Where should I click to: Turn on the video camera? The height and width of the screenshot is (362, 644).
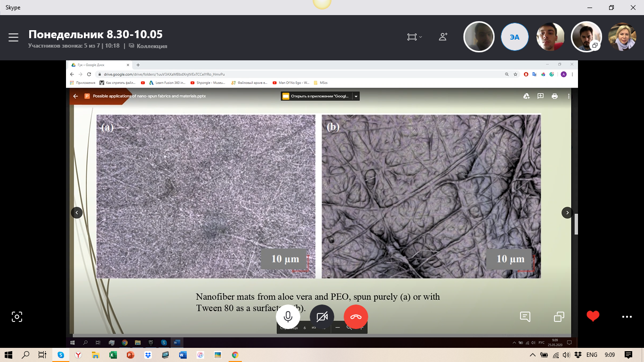[x=322, y=317]
